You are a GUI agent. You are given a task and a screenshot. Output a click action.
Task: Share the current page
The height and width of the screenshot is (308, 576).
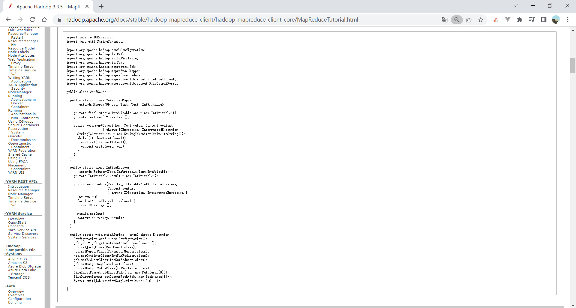point(469,19)
